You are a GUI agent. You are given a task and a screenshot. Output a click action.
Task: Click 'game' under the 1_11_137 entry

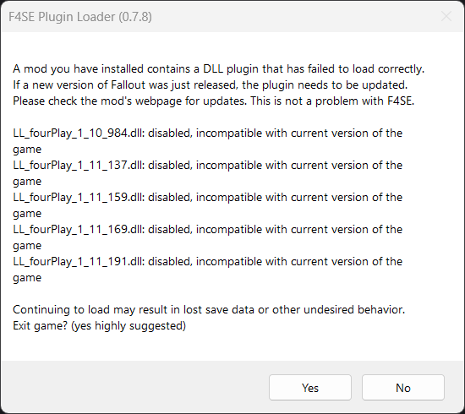click(27, 182)
